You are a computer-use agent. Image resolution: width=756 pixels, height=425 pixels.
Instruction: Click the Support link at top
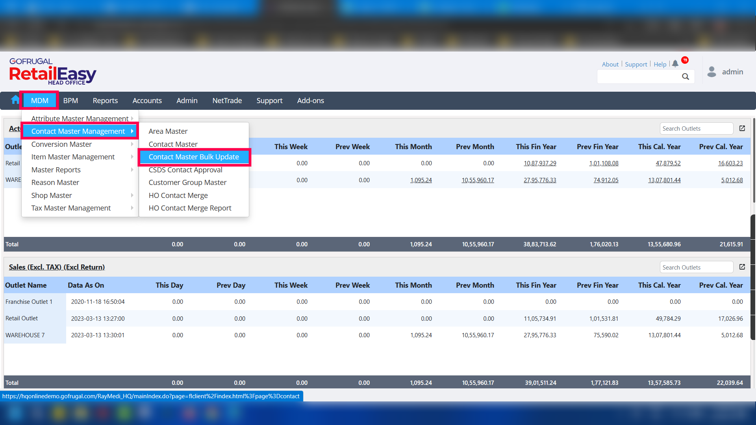pyautogui.click(x=636, y=65)
